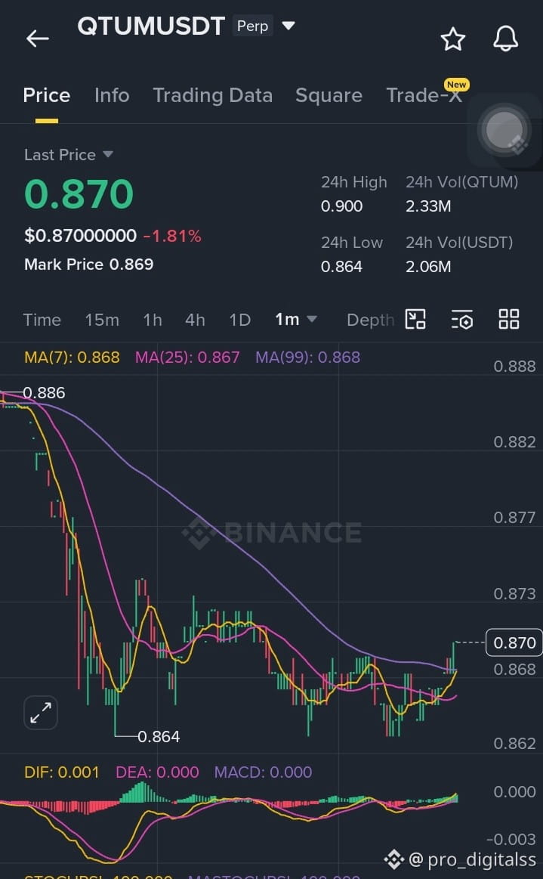Tap the 0.888 price axis label
The height and width of the screenshot is (879, 543).
coord(514,367)
